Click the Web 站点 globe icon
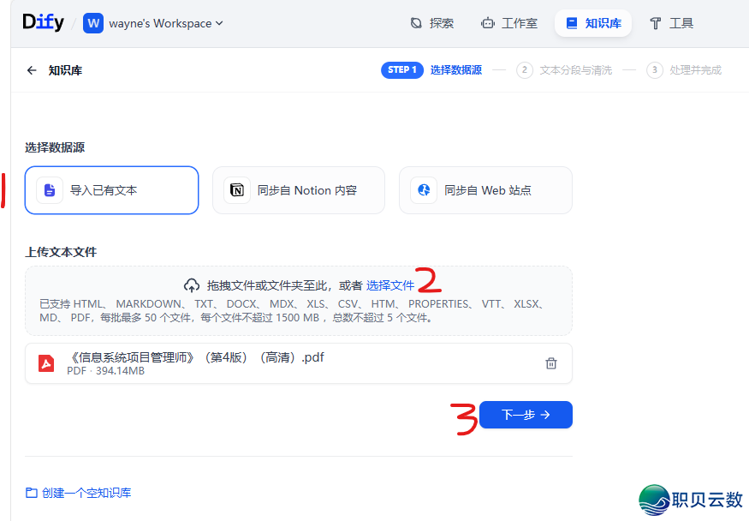This screenshot has height=521, width=749. click(424, 190)
